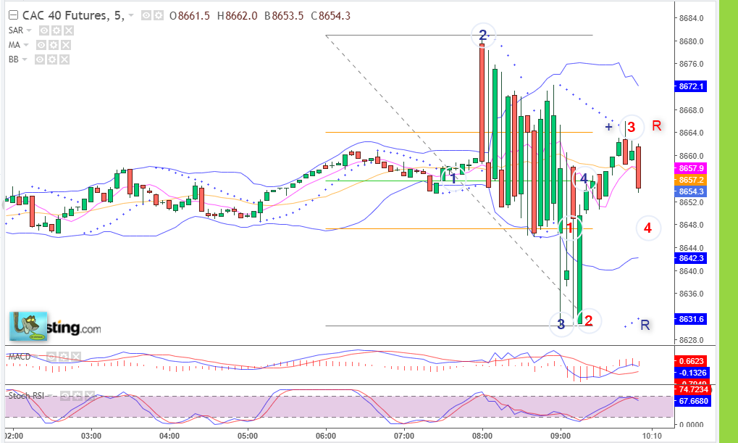Click the 10:10 label on time axis
738x443 pixels.
point(652,436)
